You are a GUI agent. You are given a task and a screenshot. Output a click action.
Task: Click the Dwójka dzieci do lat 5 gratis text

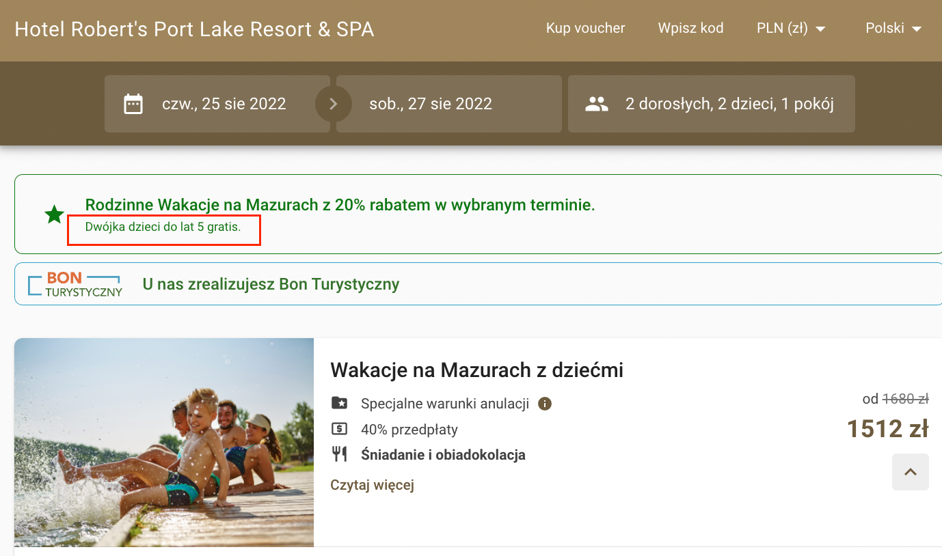click(163, 227)
